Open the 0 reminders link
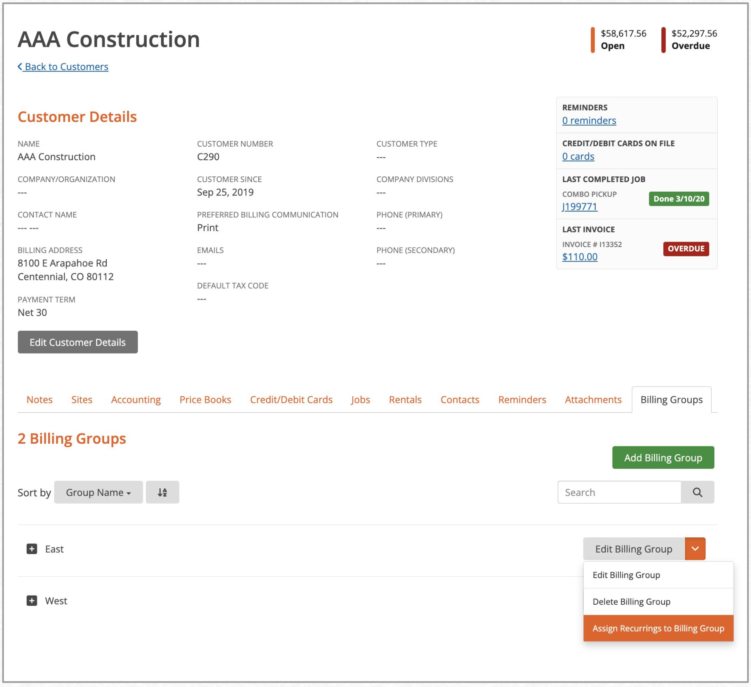The image size is (751, 687). click(589, 120)
